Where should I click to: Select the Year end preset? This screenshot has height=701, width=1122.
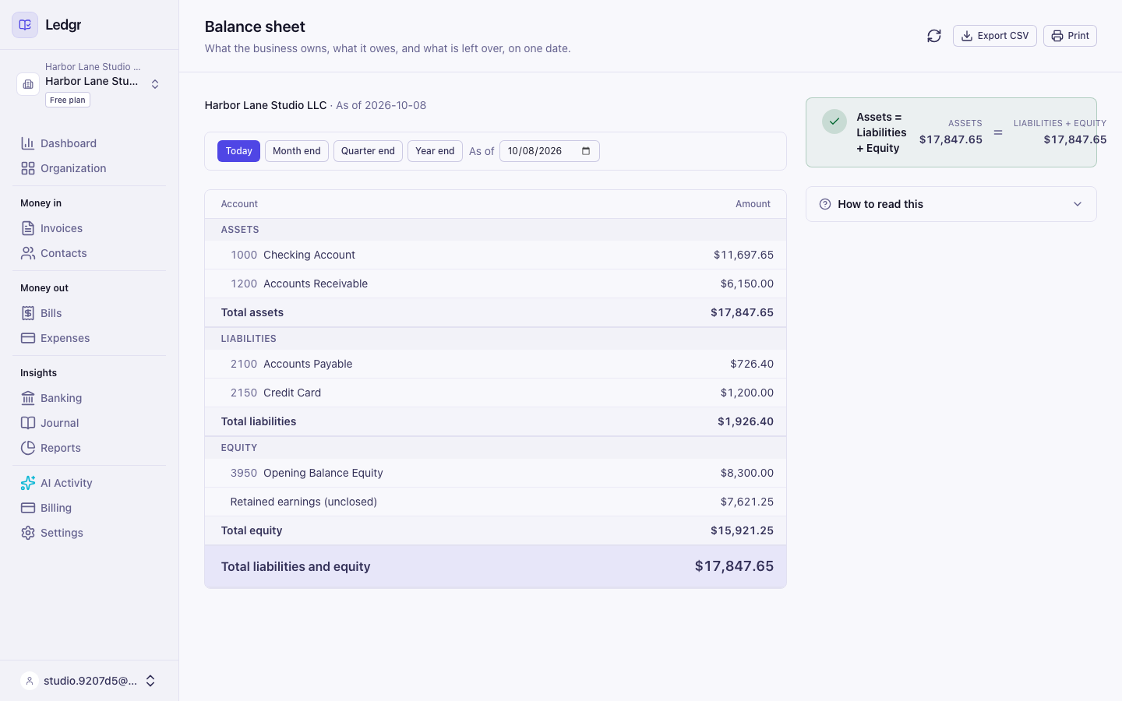click(x=435, y=151)
